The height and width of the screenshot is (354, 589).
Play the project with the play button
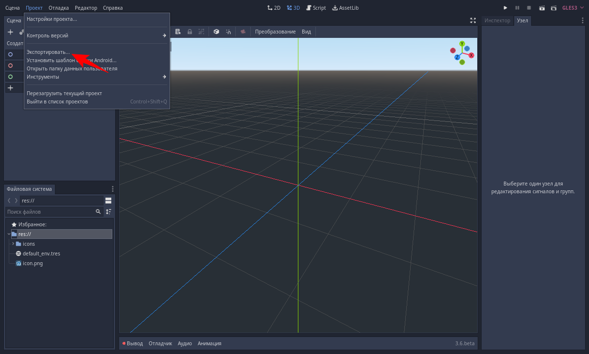pyautogui.click(x=505, y=8)
